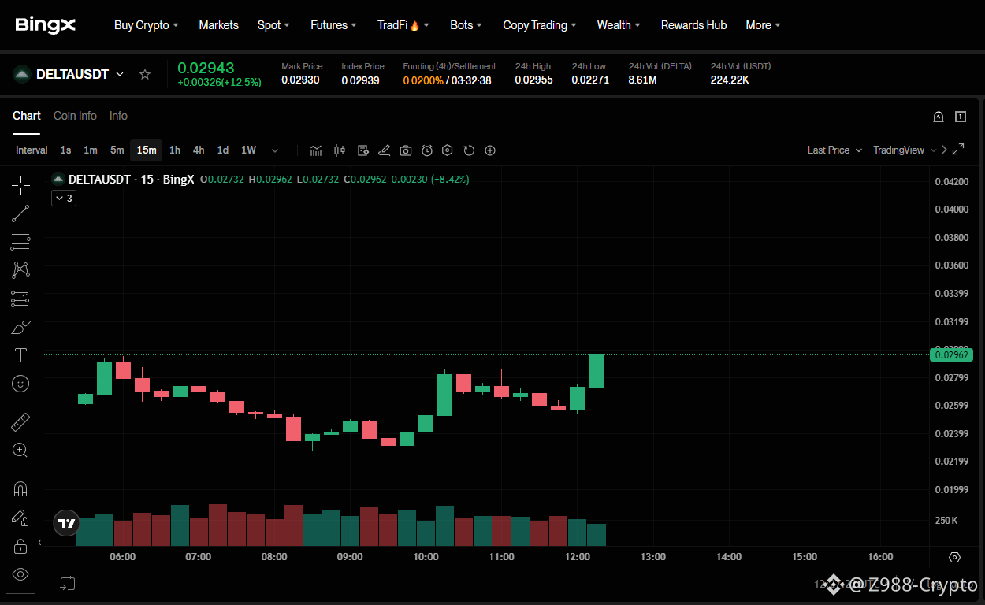Open the More dropdown menu
985x605 pixels.
763,25
